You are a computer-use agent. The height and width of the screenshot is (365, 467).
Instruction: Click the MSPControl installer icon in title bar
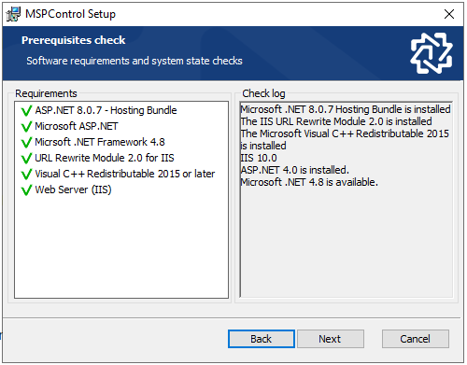coord(13,14)
